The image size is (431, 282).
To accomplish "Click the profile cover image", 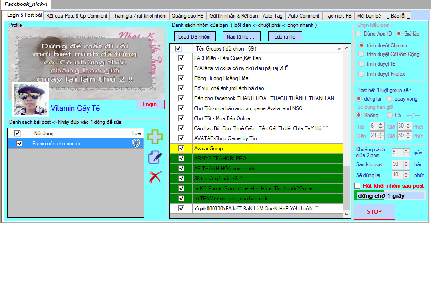I will 86,64.
